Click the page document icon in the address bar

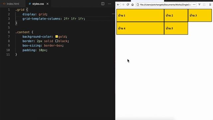[x=138, y=5]
